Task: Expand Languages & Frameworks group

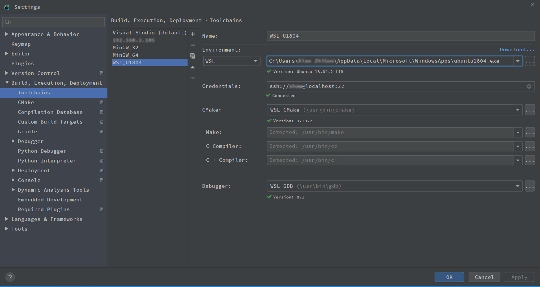Action: click(7, 219)
